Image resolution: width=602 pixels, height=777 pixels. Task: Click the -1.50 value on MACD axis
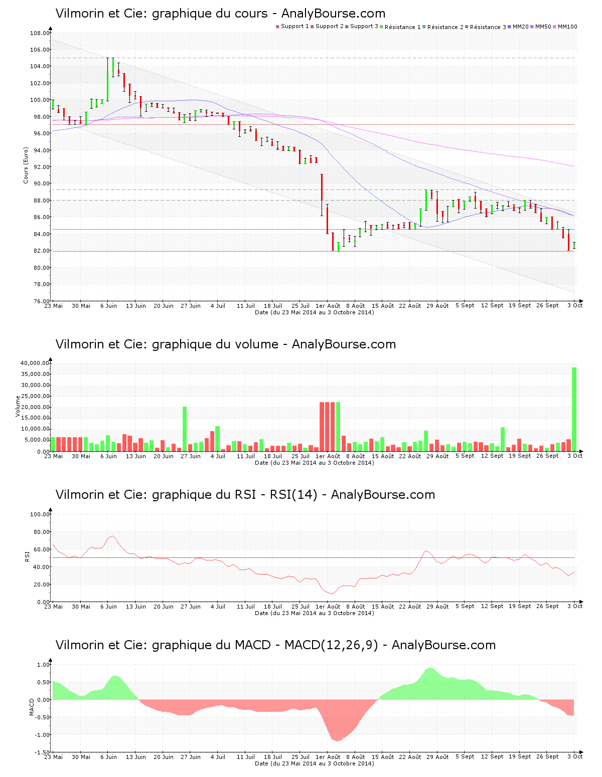(43, 752)
